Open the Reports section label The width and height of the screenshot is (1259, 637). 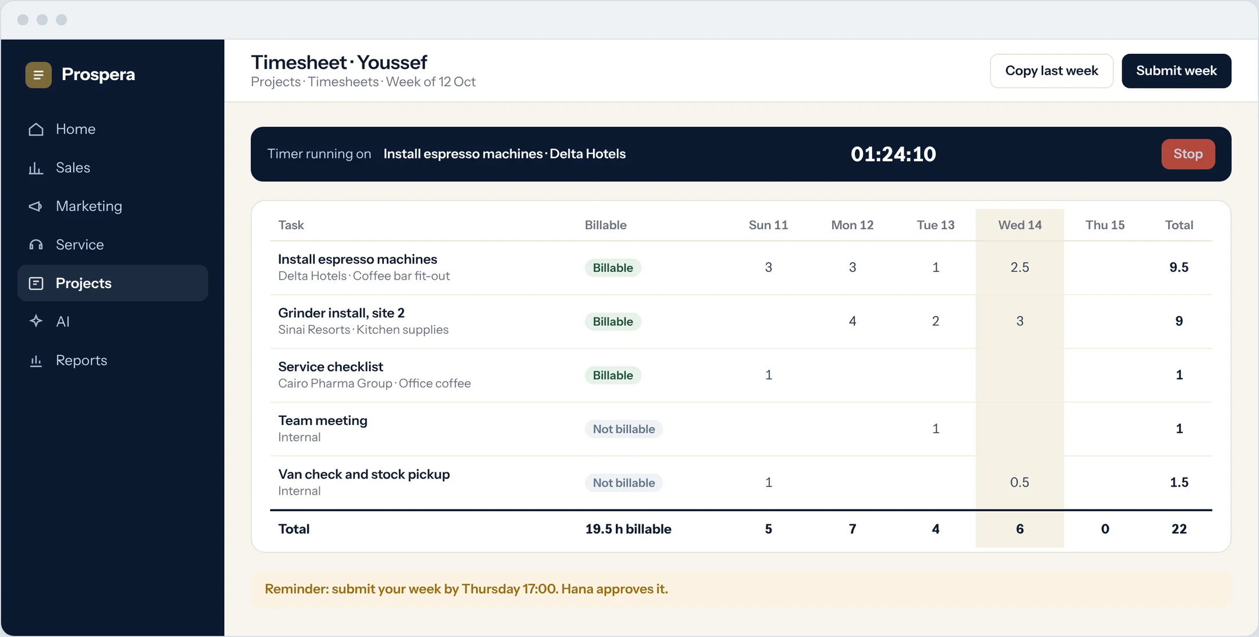[81, 360]
